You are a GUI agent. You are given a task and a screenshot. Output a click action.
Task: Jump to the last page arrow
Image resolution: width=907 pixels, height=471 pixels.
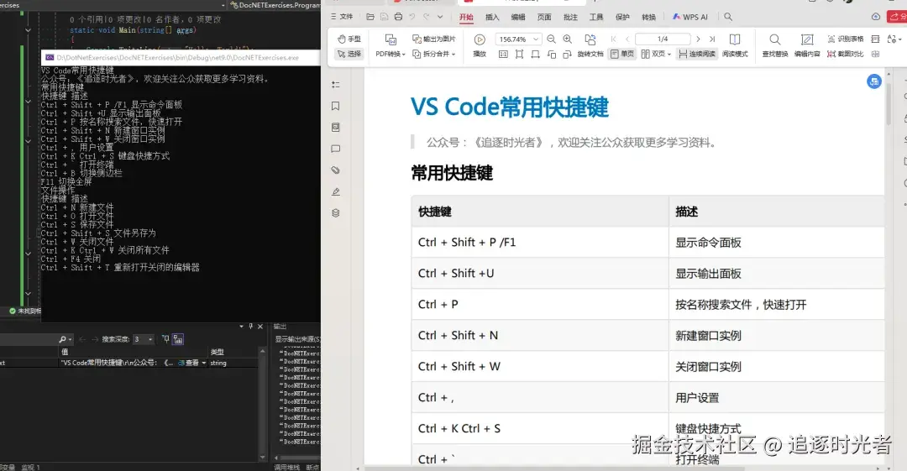coord(712,39)
